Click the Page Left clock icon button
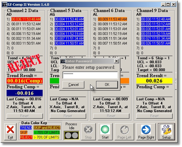 click(124, 132)
